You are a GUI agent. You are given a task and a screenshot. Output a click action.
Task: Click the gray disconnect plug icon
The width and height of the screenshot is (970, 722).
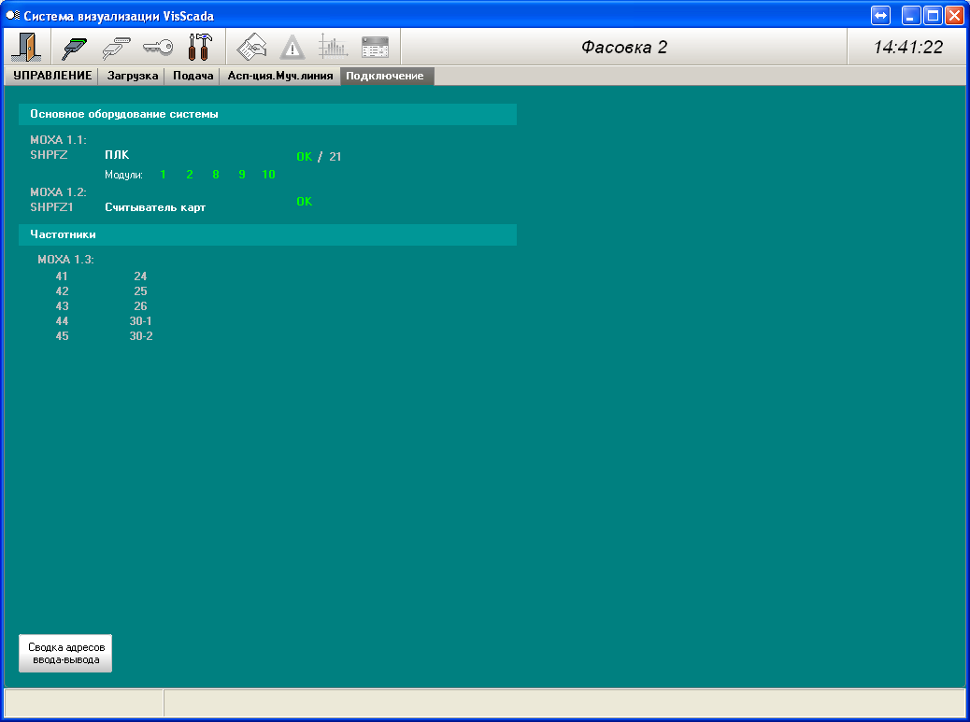pyautogui.click(x=115, y=46)
